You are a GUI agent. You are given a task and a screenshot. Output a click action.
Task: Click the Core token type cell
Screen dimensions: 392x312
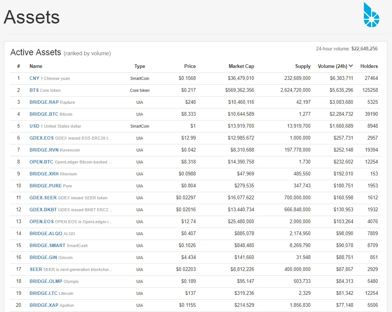click(140, 90)
